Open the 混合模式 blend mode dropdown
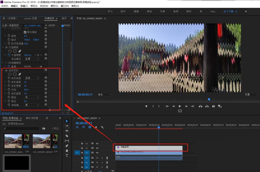Screen dimensions: 260x172 (32, 59)
